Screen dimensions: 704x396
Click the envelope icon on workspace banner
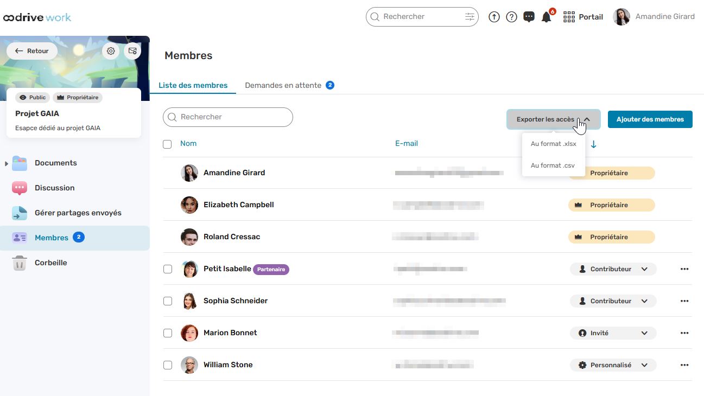point(132,51)
